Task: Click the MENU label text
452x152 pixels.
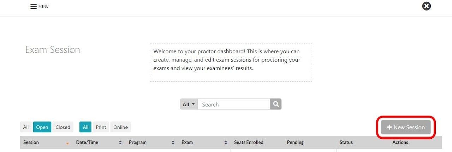Action: (x=43, y=7)
